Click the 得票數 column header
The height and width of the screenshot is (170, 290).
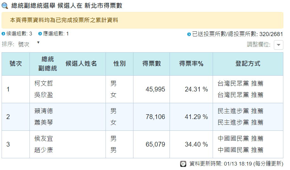151,64
